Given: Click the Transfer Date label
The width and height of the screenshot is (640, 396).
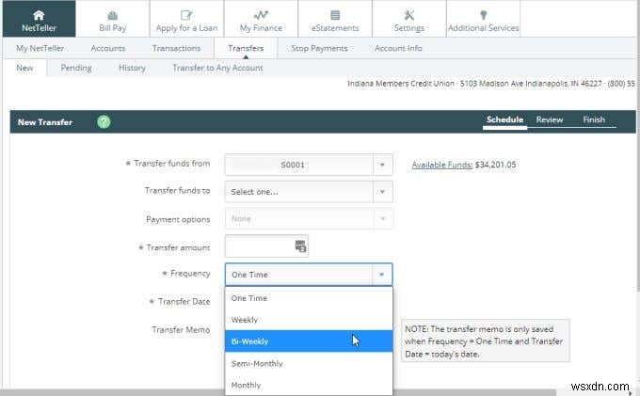Looking at the screenshot, I should (x=184, y=301).
